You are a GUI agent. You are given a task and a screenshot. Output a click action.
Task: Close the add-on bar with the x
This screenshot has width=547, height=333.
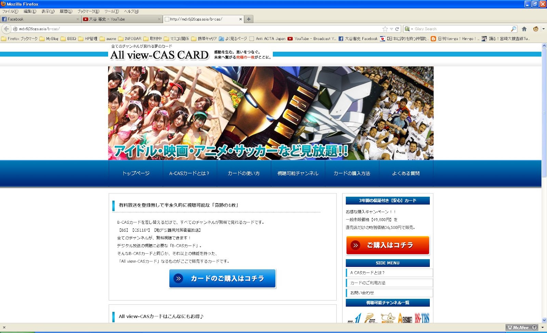[4, 327]
